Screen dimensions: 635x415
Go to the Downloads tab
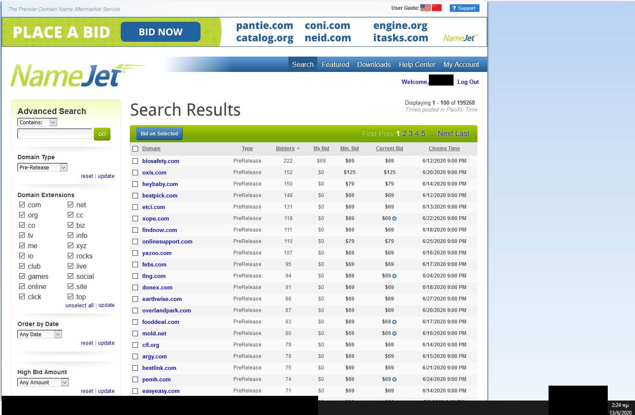pyautogui.click(x=374, y=64)
